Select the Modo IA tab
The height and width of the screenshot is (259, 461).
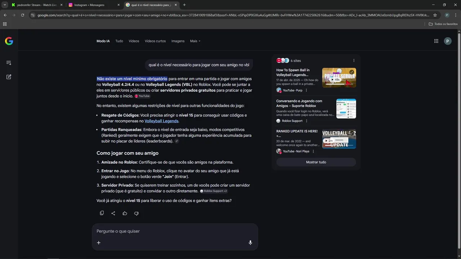[x=103, y=41]
